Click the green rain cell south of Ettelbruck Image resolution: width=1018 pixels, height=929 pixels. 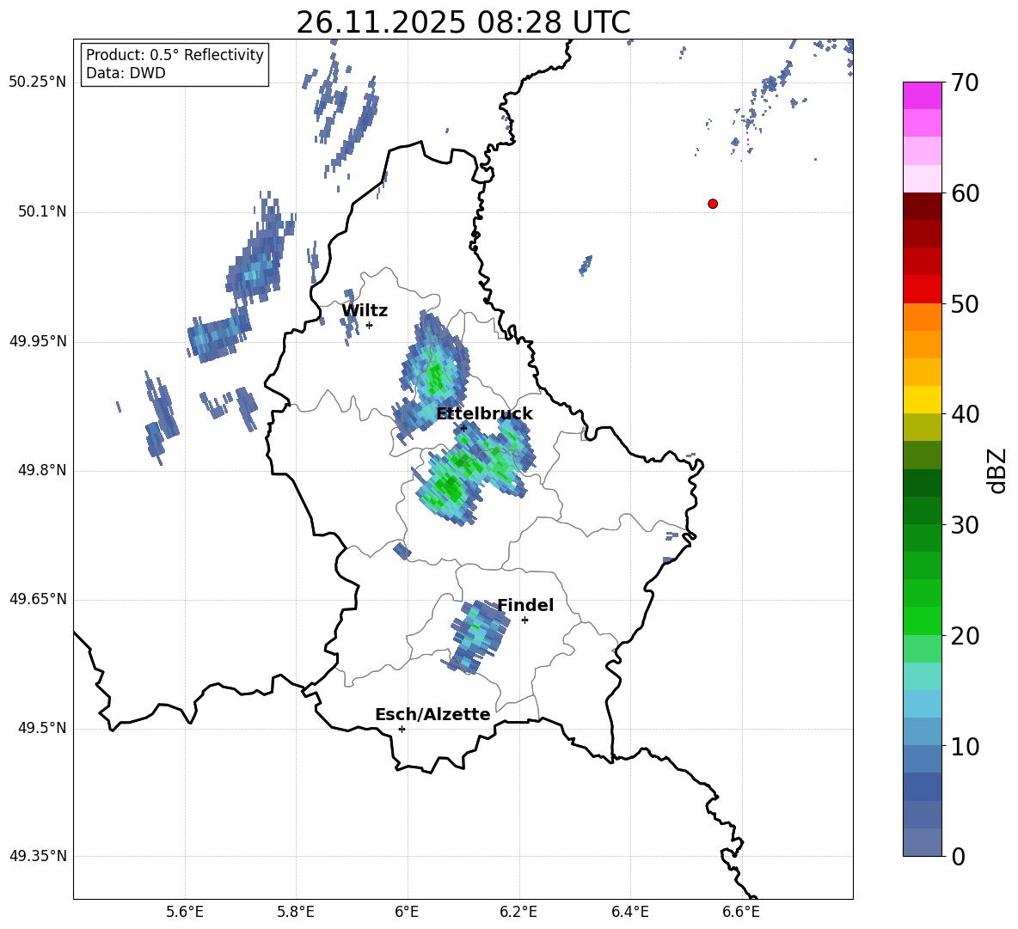(x=474, y=474)
